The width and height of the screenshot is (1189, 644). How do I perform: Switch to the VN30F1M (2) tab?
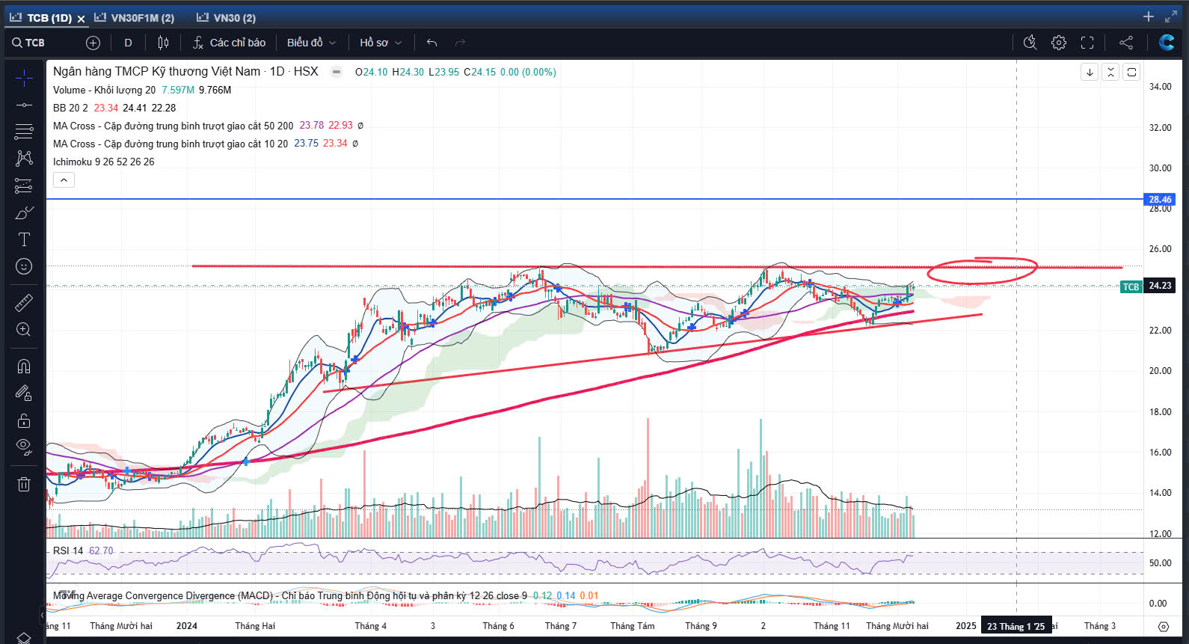(135, 18)
